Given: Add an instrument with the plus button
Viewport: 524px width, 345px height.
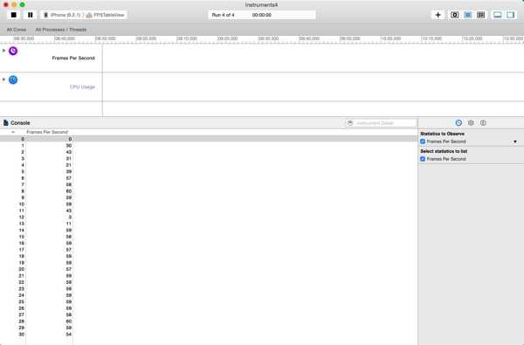Looking at the screenshot, I should (x=438, y=15).
